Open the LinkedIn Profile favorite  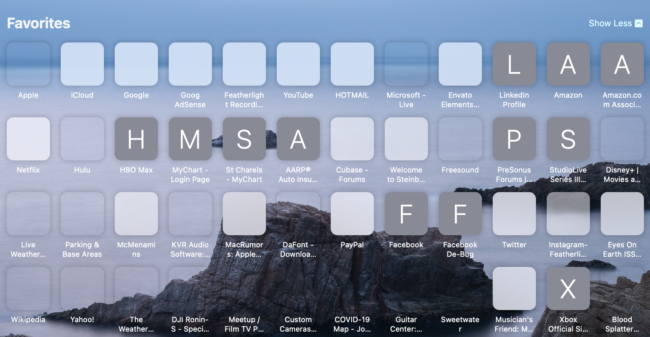click(514, 64)
